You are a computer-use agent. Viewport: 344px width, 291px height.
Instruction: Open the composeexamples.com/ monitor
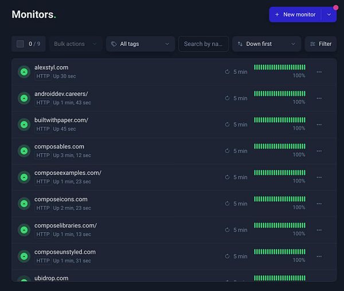point(68,173)
